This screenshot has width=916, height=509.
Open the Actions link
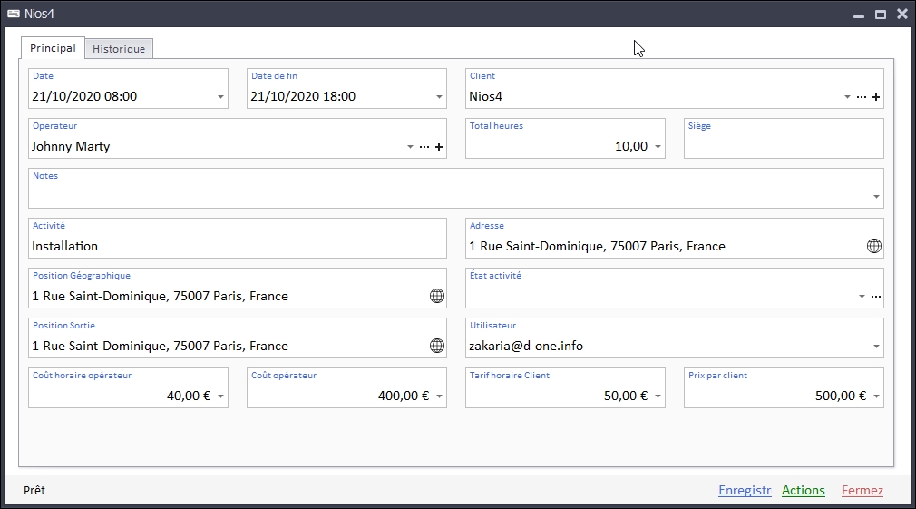click(x=803, y=491)
